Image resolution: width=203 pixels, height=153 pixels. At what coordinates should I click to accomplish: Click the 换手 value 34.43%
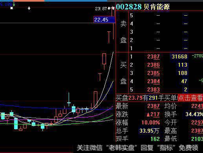point(194,115)
